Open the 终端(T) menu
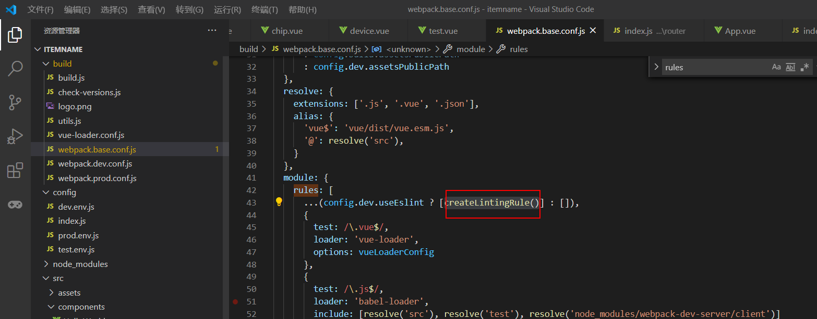This screenshot has height=319, width=817. tap(265, 9)
